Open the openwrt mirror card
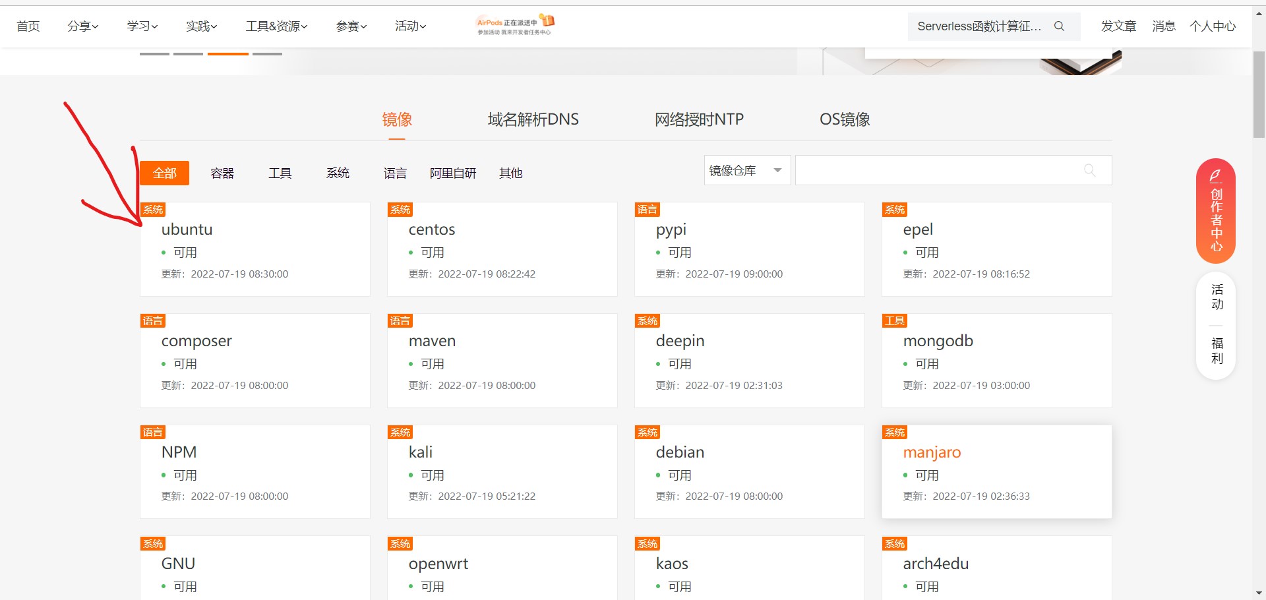Image resolution: width=1266 pixels, height=600 pixels. [502, 568]
